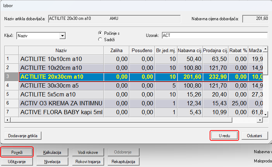Click the horizontal scrollbar thumb of the table

click(121, 120)
